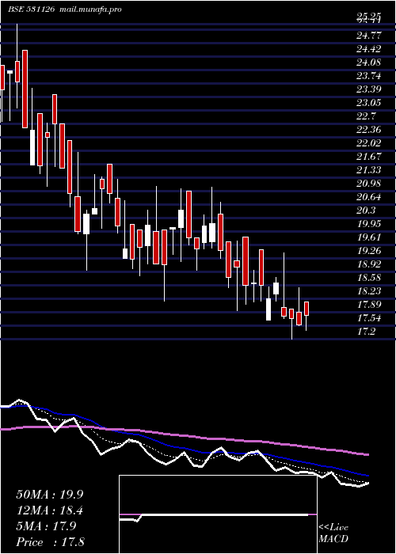This screenshot has height=554, width=396.
Task: Click the 18.58 price axis label
Action: click(x=369, y=277)
